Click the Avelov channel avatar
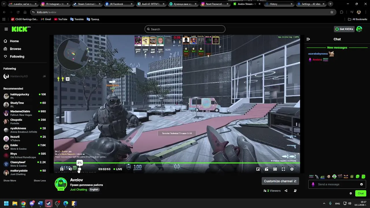The width and height of the screenshot is (370, 208). 61,184
